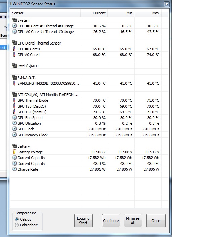The height and width of the screenshot is (237, 199).
Task: Select the GPU Memory Clock row
Action: click(x=89, y=135)
